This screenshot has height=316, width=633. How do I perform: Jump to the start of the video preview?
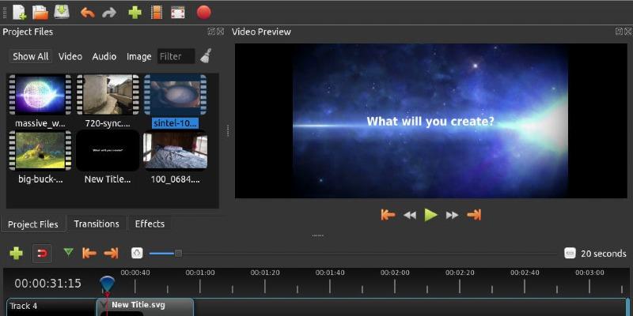coord(388,215)
